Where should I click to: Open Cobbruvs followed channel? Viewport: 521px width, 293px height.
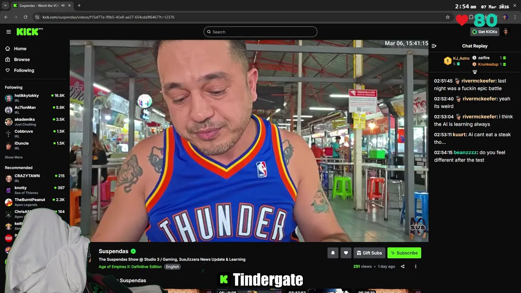coord(35,133)
